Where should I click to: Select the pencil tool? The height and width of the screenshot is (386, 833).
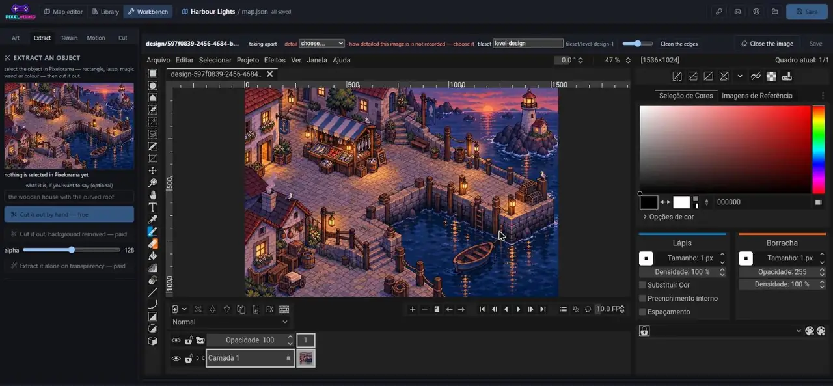coord(153,231)
